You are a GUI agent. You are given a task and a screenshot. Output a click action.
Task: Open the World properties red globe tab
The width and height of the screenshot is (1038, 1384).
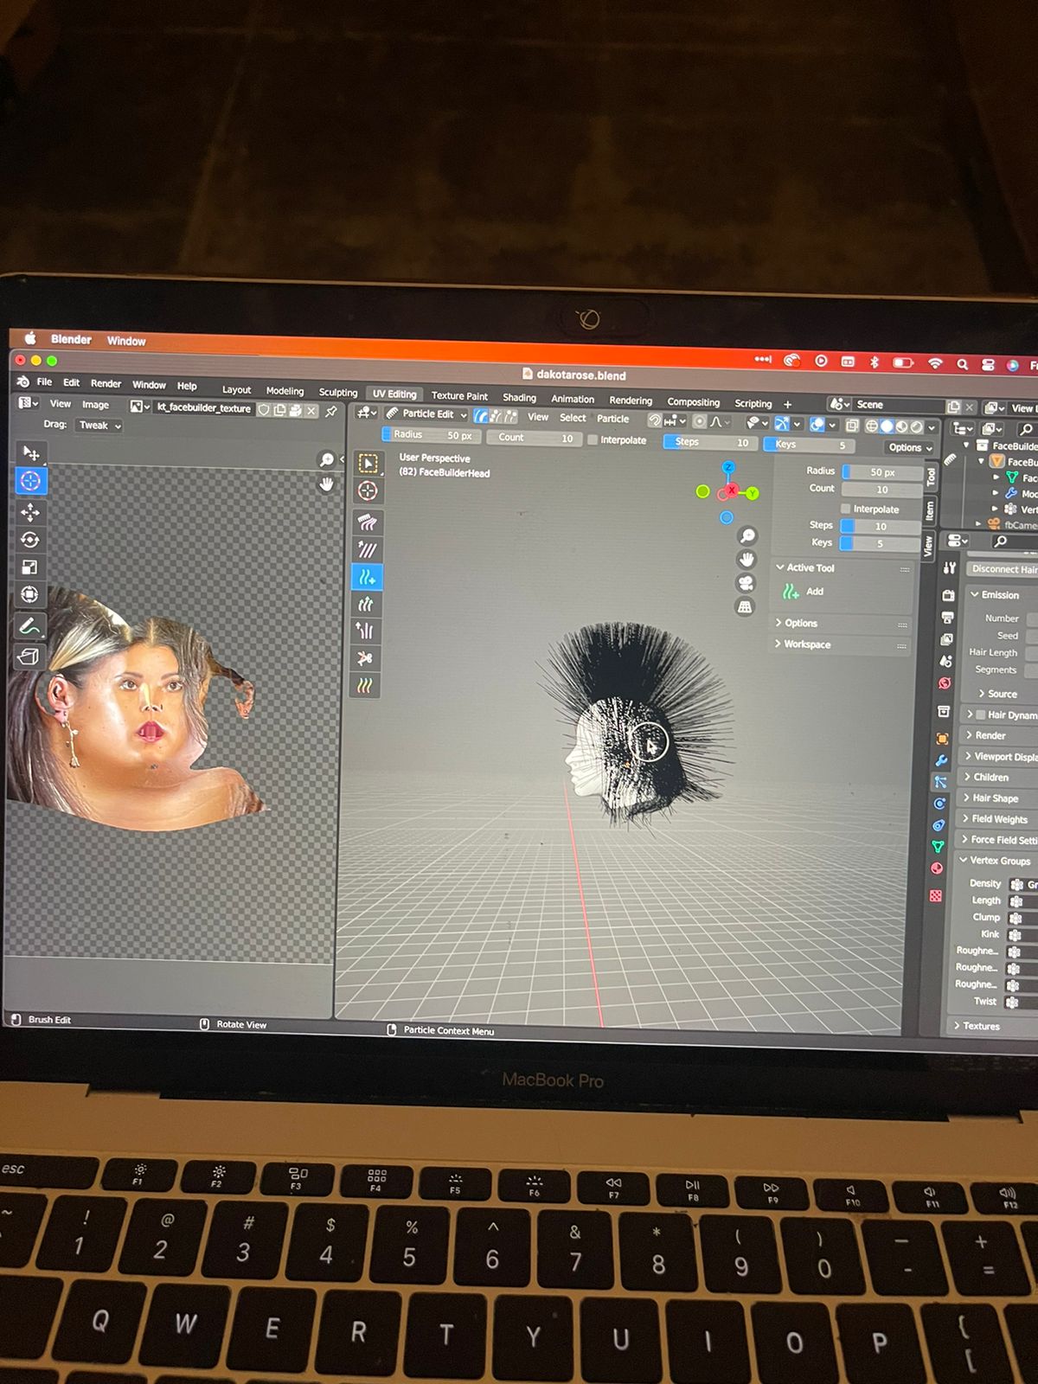click(x=945, y=683)
